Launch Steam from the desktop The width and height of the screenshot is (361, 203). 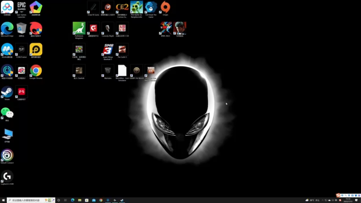coord(7,93)
